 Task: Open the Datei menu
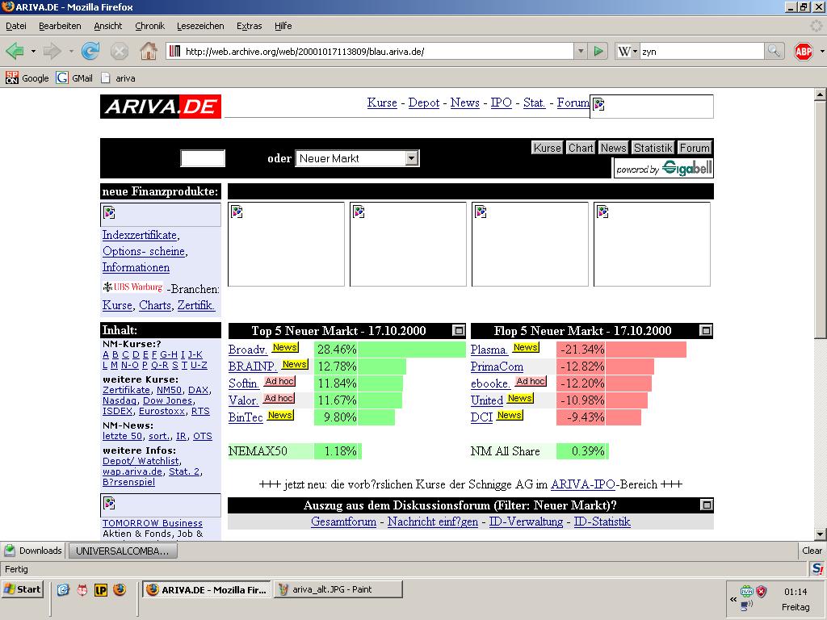coord(16,26)
